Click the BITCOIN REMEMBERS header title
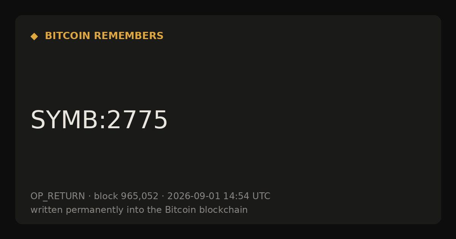The height and width of the screenshot is (239, 456). point(104,36)
